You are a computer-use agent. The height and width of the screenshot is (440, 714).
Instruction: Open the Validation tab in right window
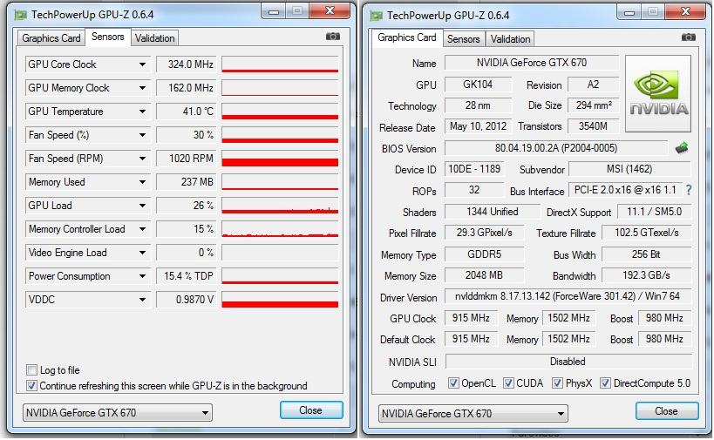point(511,39)
